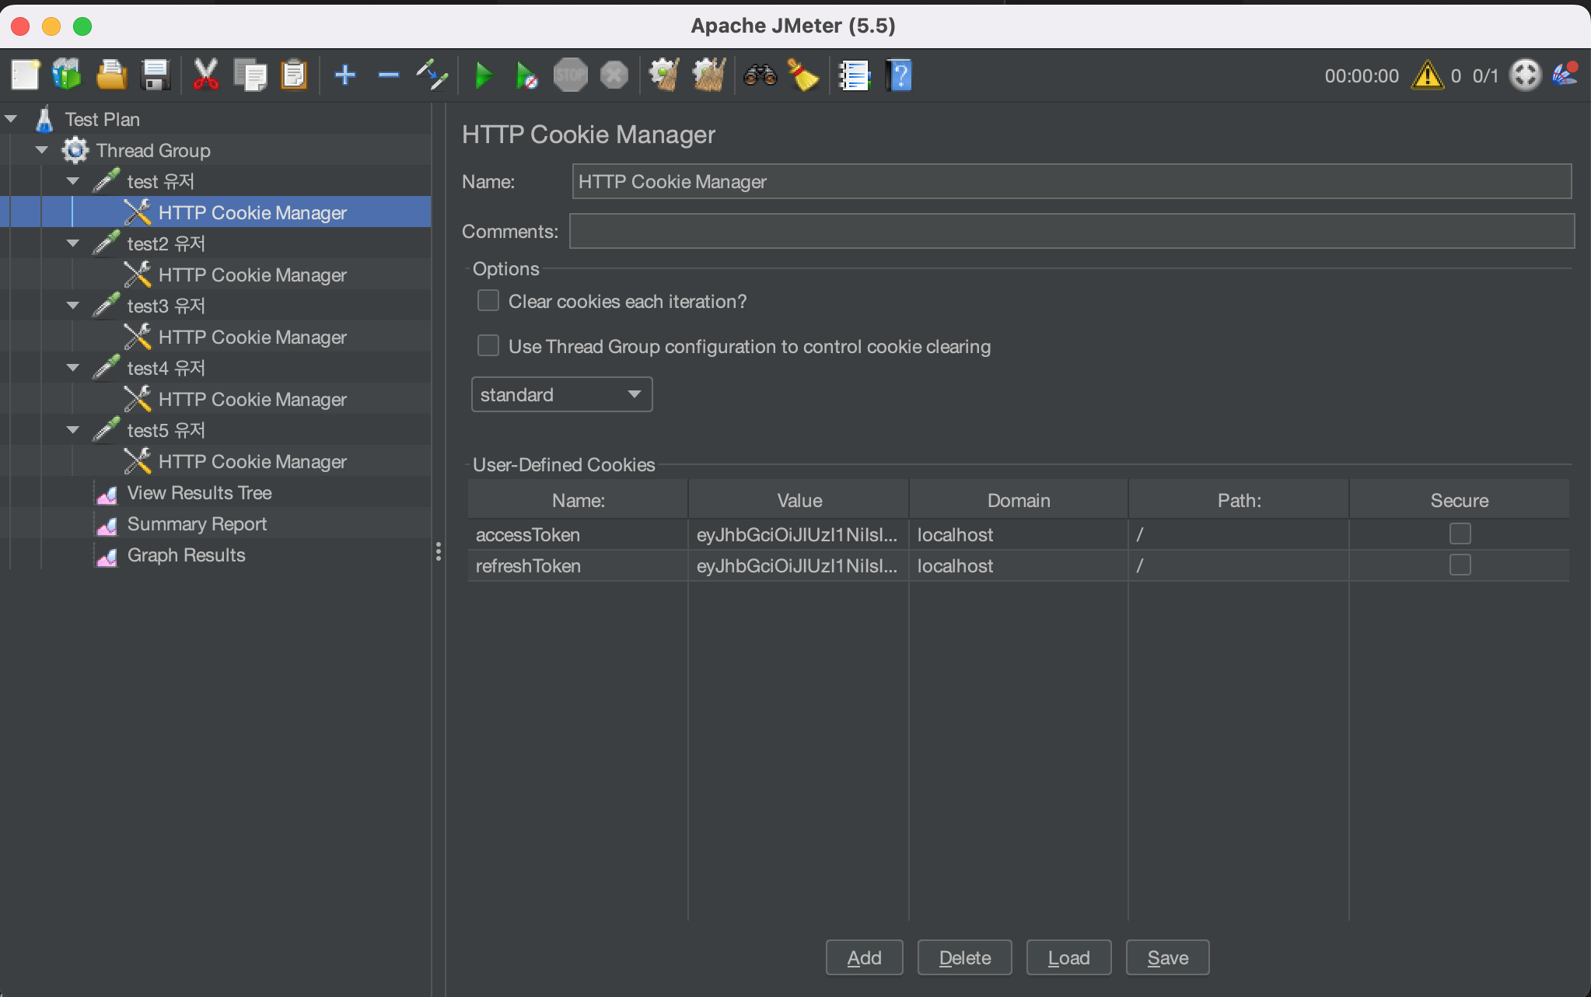The height and width of the screenshot is (997, 1591).
Task: Collapse the test 유저 sampler arrow
Action: coord(73,181)
